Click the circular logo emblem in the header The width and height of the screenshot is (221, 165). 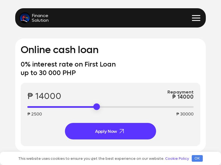click(x=25, y=18)
